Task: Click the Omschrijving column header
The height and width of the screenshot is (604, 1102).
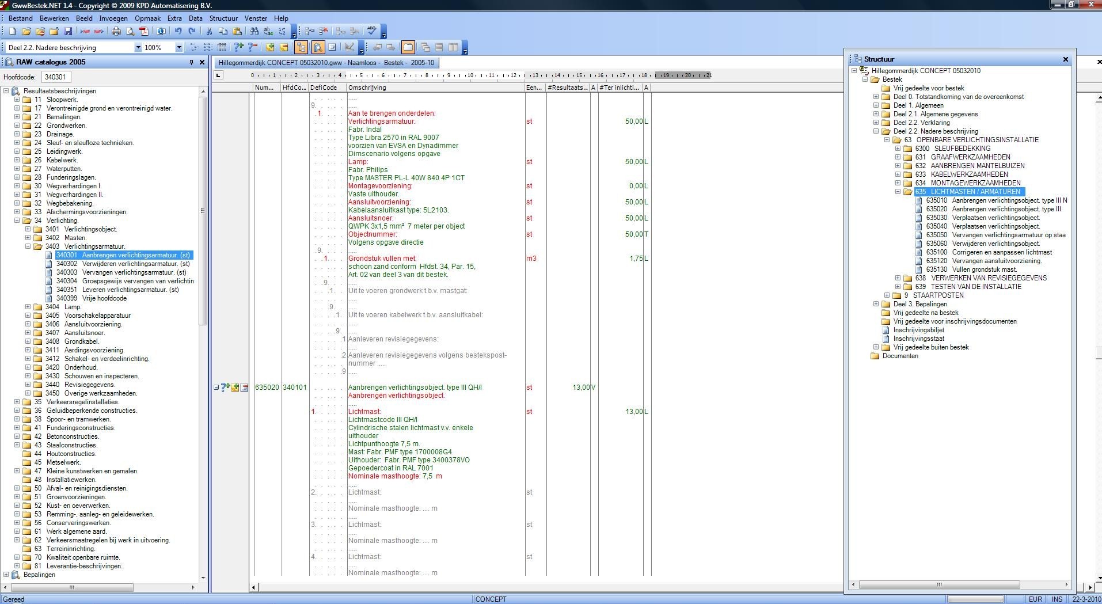Action: (x=435, y=88)
